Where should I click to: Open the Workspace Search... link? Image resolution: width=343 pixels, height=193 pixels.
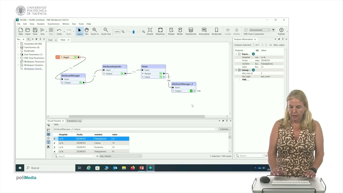click(33, 69)
